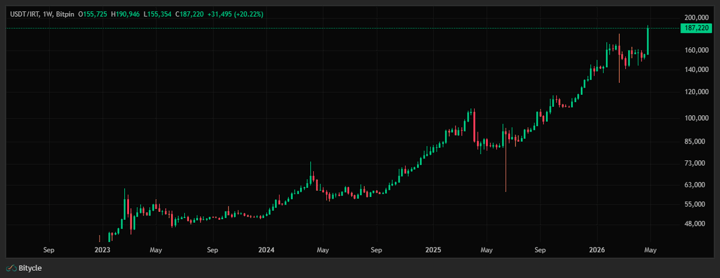This screenshot has width=720, height=278.
Task: Click the high value H190,946
Action: (125, 13)
